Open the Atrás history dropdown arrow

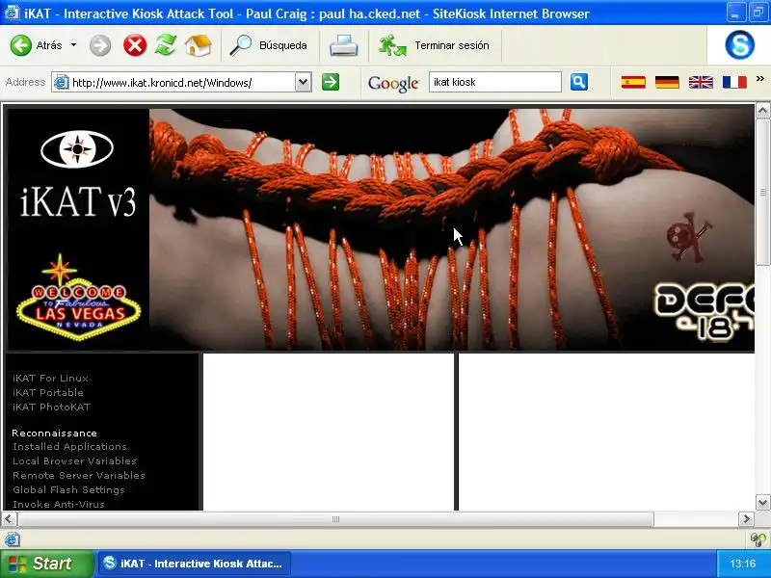[74, 45]
